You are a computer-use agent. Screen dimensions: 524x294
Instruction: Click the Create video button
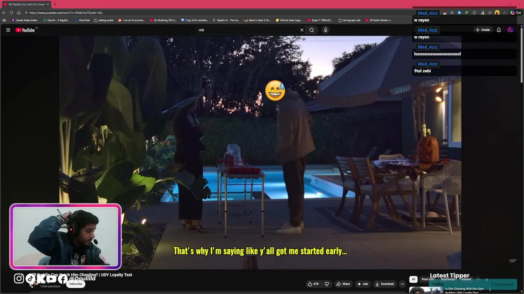pos(483,30)
